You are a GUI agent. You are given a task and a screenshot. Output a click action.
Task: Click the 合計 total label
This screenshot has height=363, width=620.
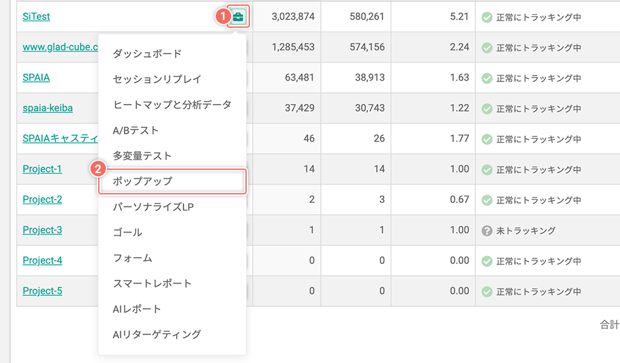[x=609, y=325]
